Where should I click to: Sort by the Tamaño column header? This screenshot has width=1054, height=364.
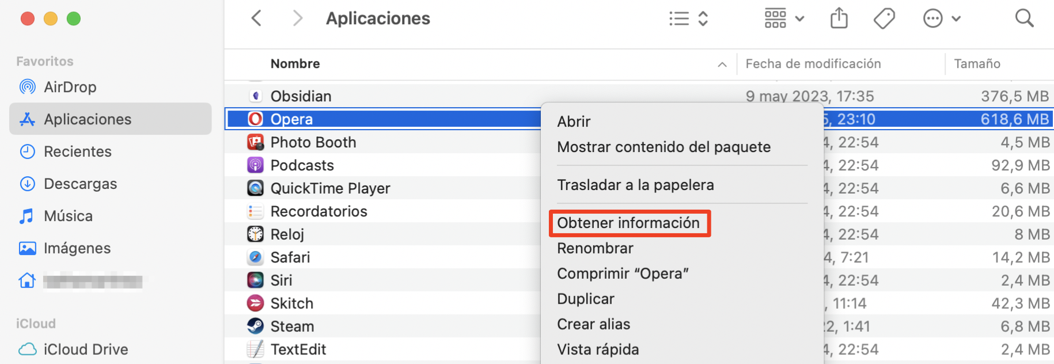pyautogui.click(x=977, y=64)
